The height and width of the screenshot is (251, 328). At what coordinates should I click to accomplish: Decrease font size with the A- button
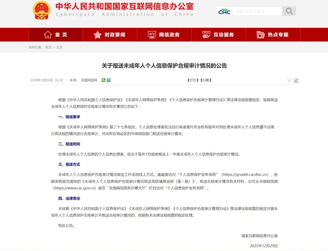point(289,80)
